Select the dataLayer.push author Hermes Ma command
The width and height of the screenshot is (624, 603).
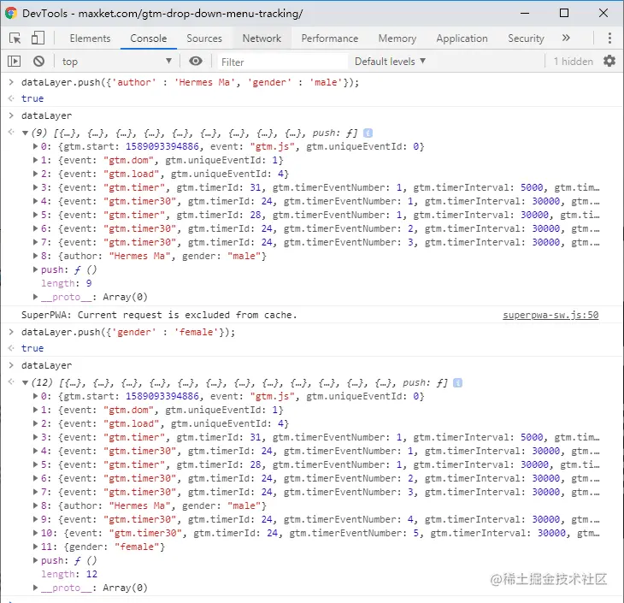click(191, 82)
